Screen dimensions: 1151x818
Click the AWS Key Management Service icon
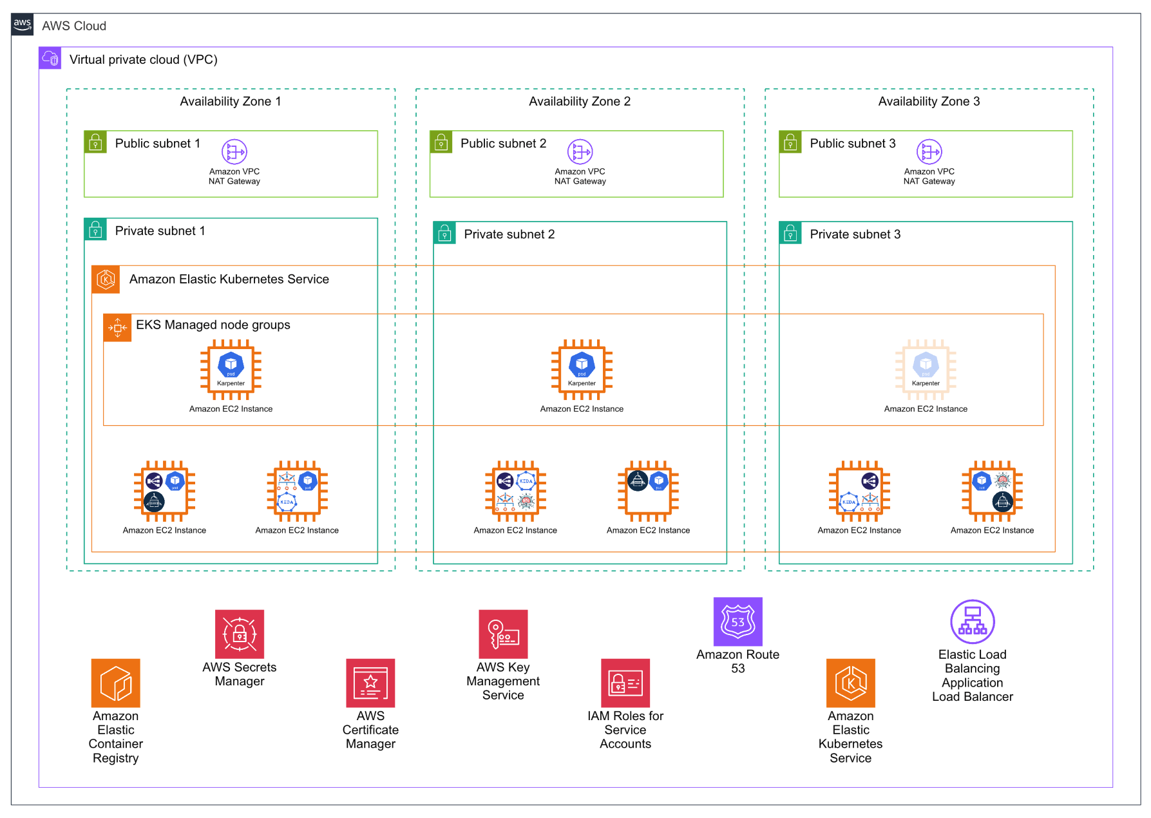pos(503,634)
